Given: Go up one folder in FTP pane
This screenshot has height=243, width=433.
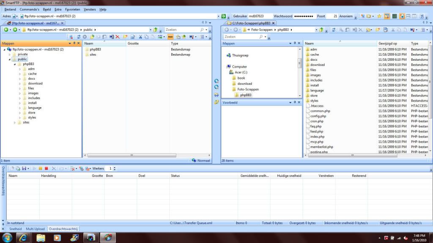Looking at the screenshot, I should [156, 30].
